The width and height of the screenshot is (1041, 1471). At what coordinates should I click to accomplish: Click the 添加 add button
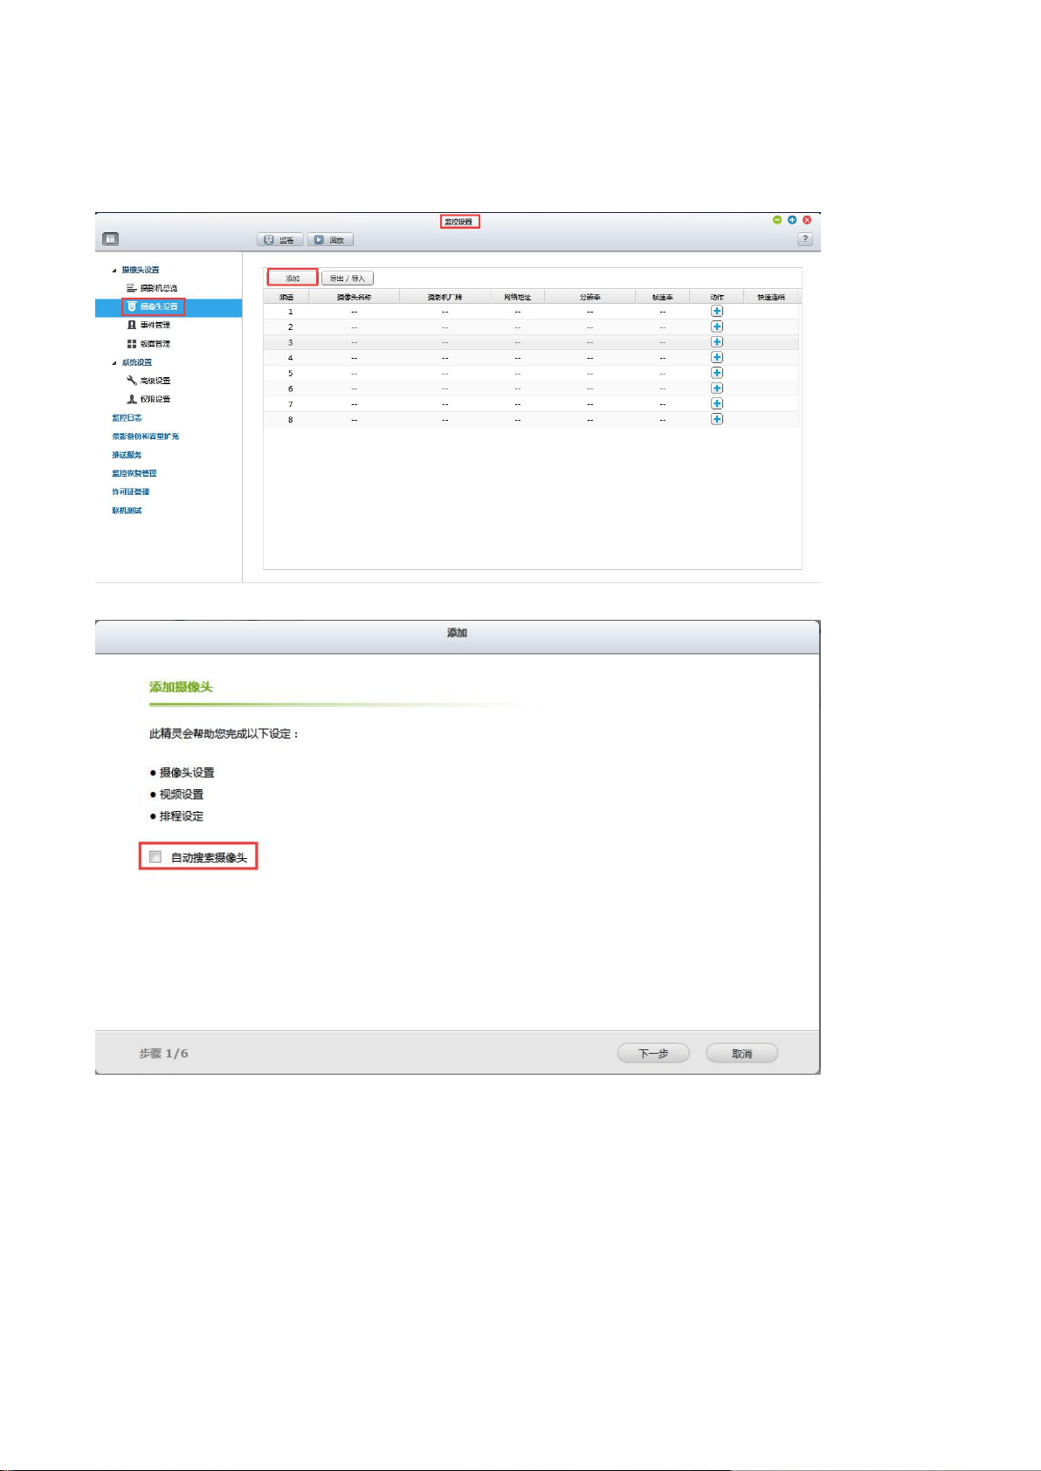pos(293,278)
